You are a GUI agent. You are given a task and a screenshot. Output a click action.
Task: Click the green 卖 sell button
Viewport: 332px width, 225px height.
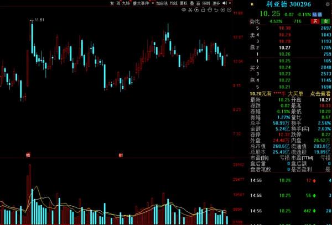[326, 21]
